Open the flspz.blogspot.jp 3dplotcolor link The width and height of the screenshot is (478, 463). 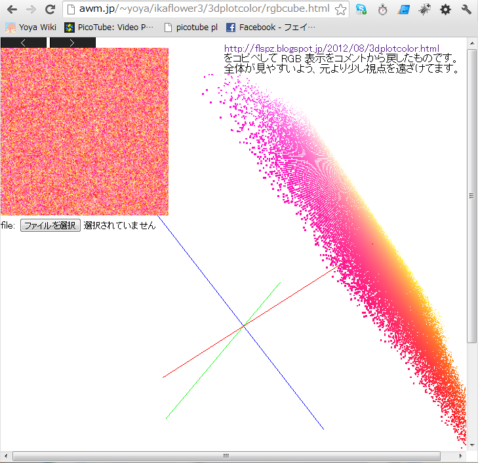332,48
